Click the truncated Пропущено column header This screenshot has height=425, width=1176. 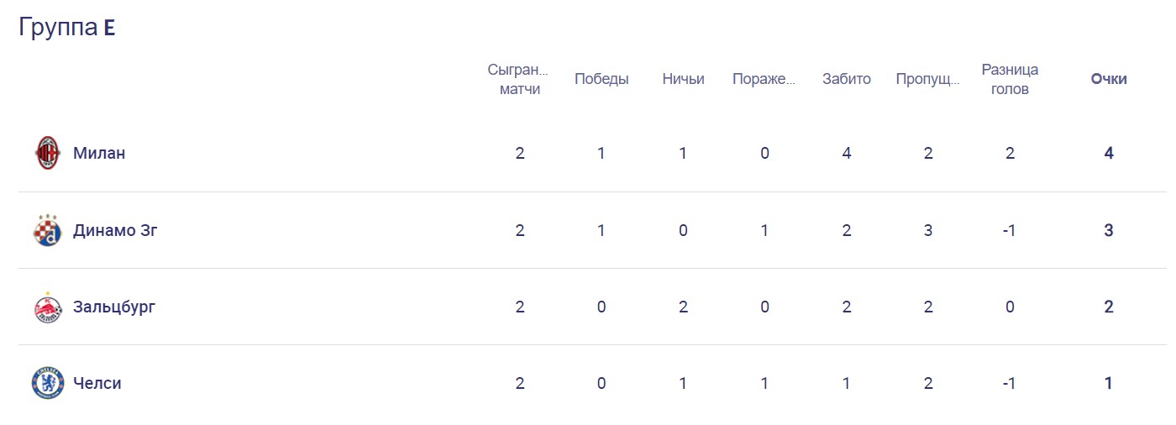(x=927, y=79)
